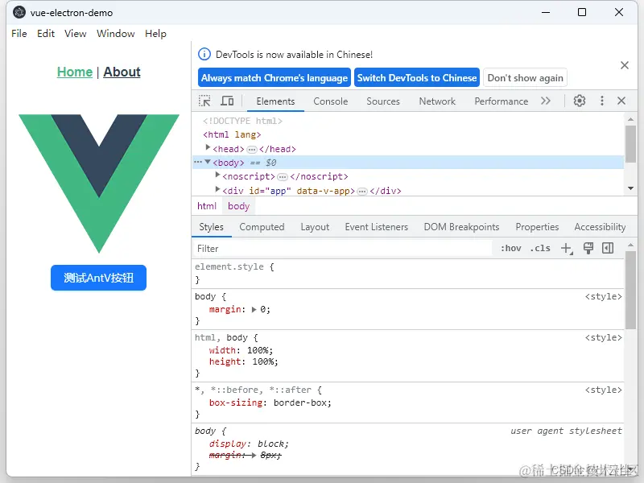The image size is (644, 483).
Task: Follow the About link
Action: [122, 72]
